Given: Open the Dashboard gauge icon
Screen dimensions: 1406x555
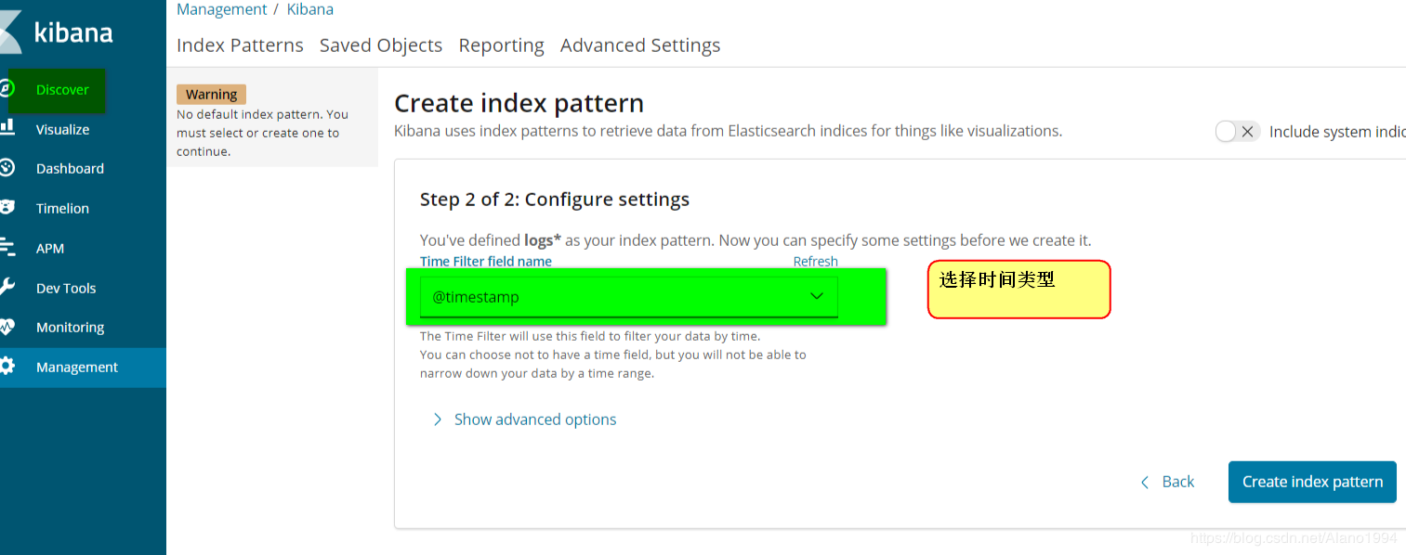Looking at the screenshot, I should tap(6, 168).
